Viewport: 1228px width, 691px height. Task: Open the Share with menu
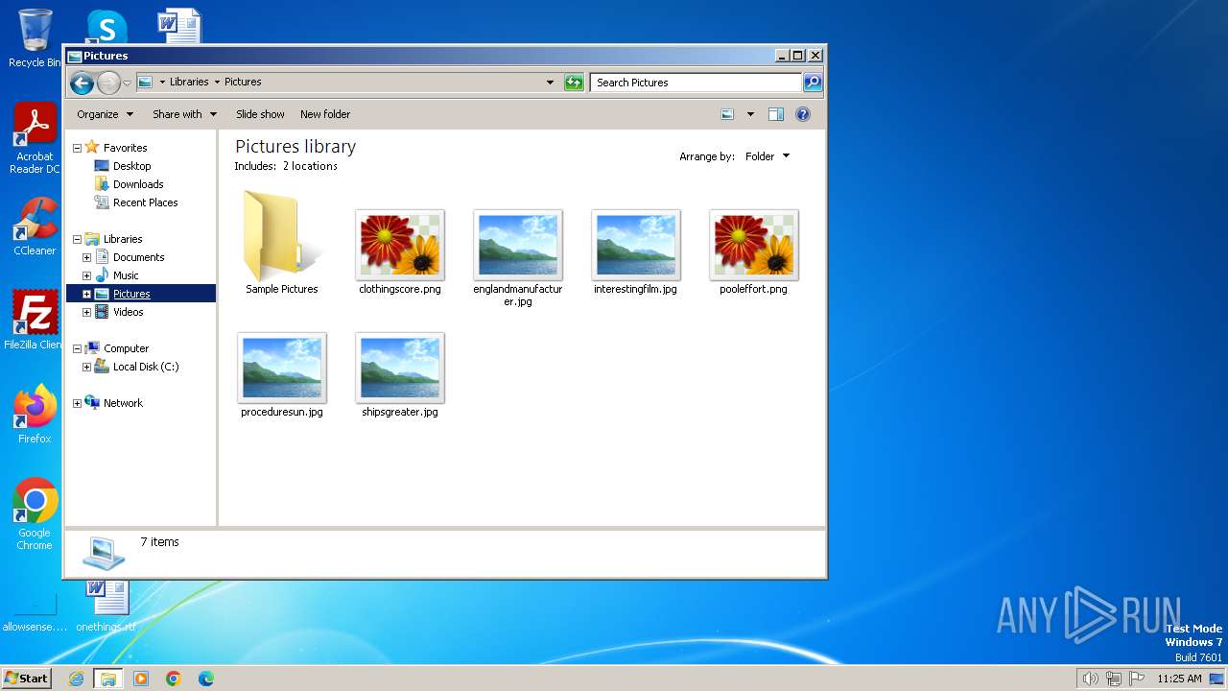pos(184,114)
